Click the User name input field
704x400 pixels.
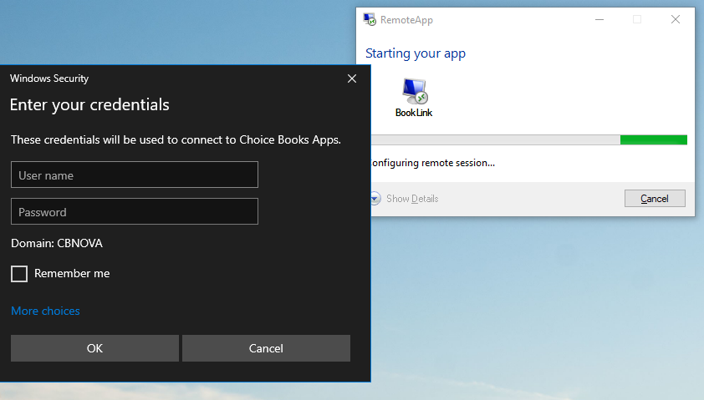pyautogui.click(x=135, y=175)
